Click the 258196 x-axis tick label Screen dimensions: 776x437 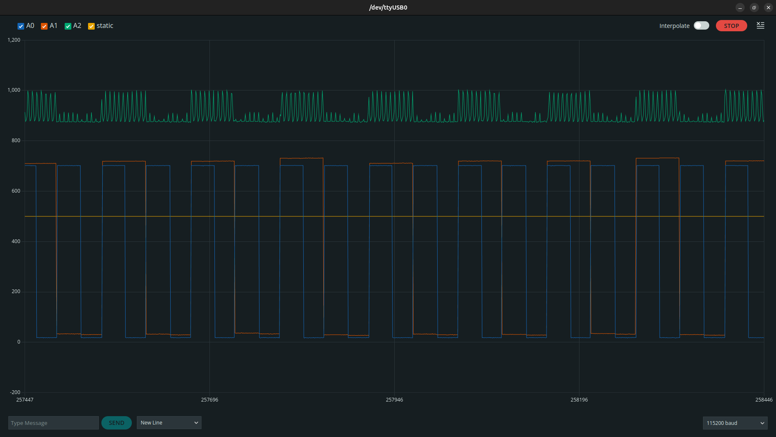point(579,399)
